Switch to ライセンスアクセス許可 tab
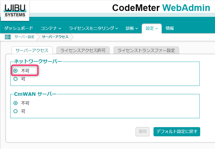The height and width of the screenshot is (149, 215). (83, 50)
